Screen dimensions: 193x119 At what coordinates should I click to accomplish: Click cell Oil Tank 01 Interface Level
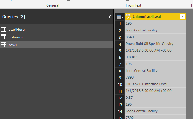155,84
